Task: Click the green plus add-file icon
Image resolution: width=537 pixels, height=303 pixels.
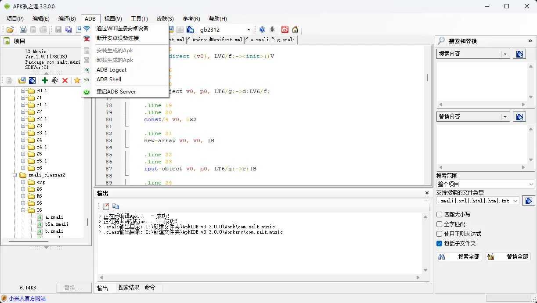Action: point(44,80)
